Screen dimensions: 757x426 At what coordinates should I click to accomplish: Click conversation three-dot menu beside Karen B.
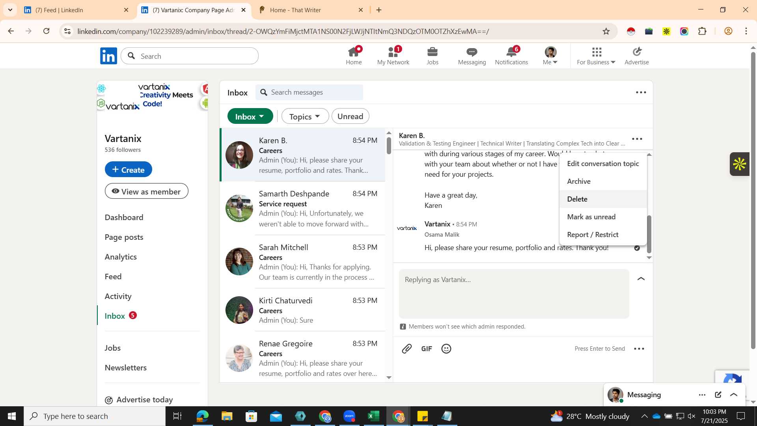coord(637,139)
